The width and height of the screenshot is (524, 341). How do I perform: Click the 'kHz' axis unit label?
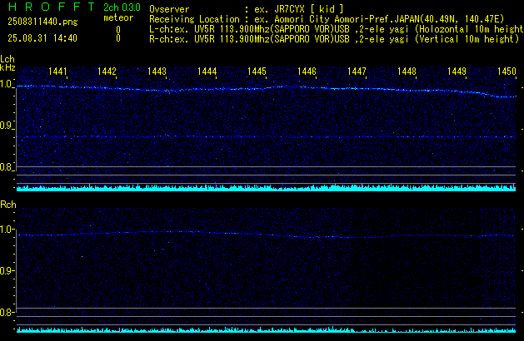point(7,67)
